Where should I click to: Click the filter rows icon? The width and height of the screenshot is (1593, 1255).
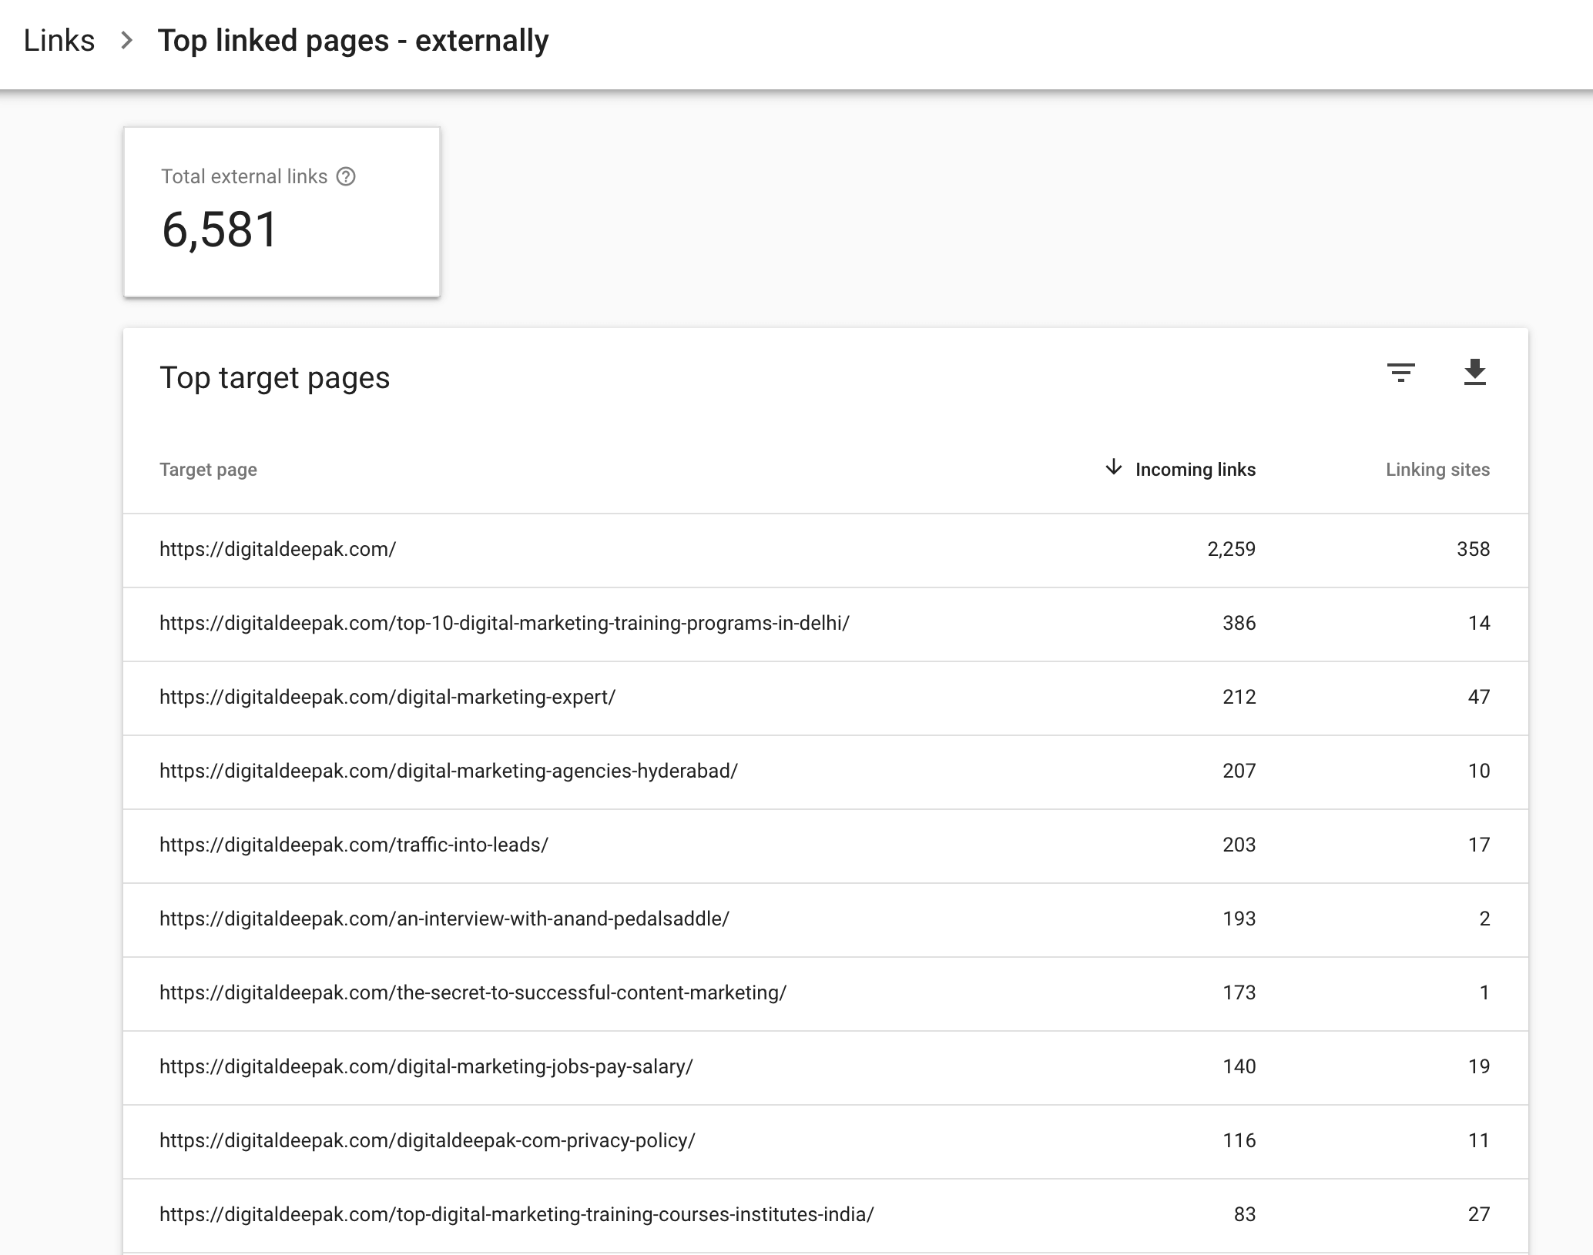1400,373
